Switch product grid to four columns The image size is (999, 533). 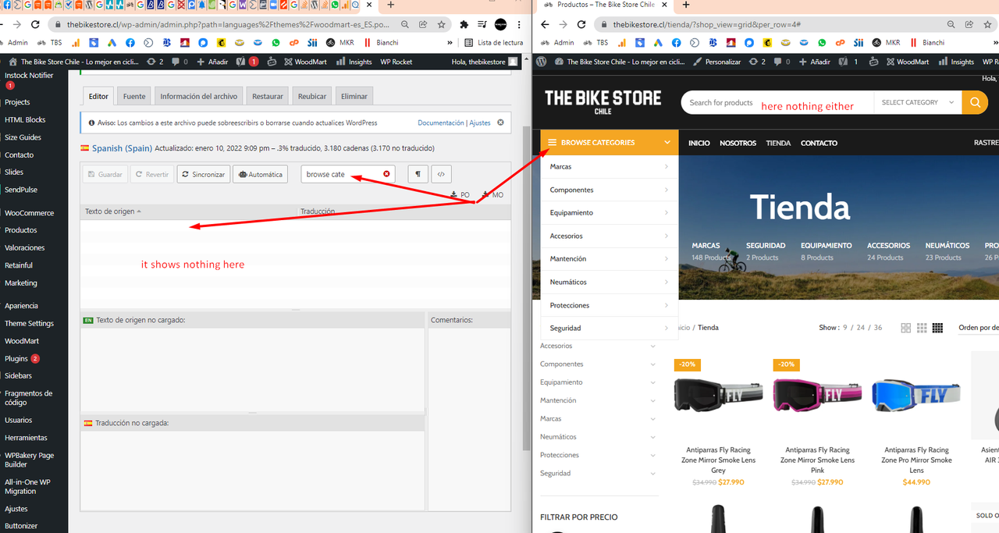(x=938, y=328)
